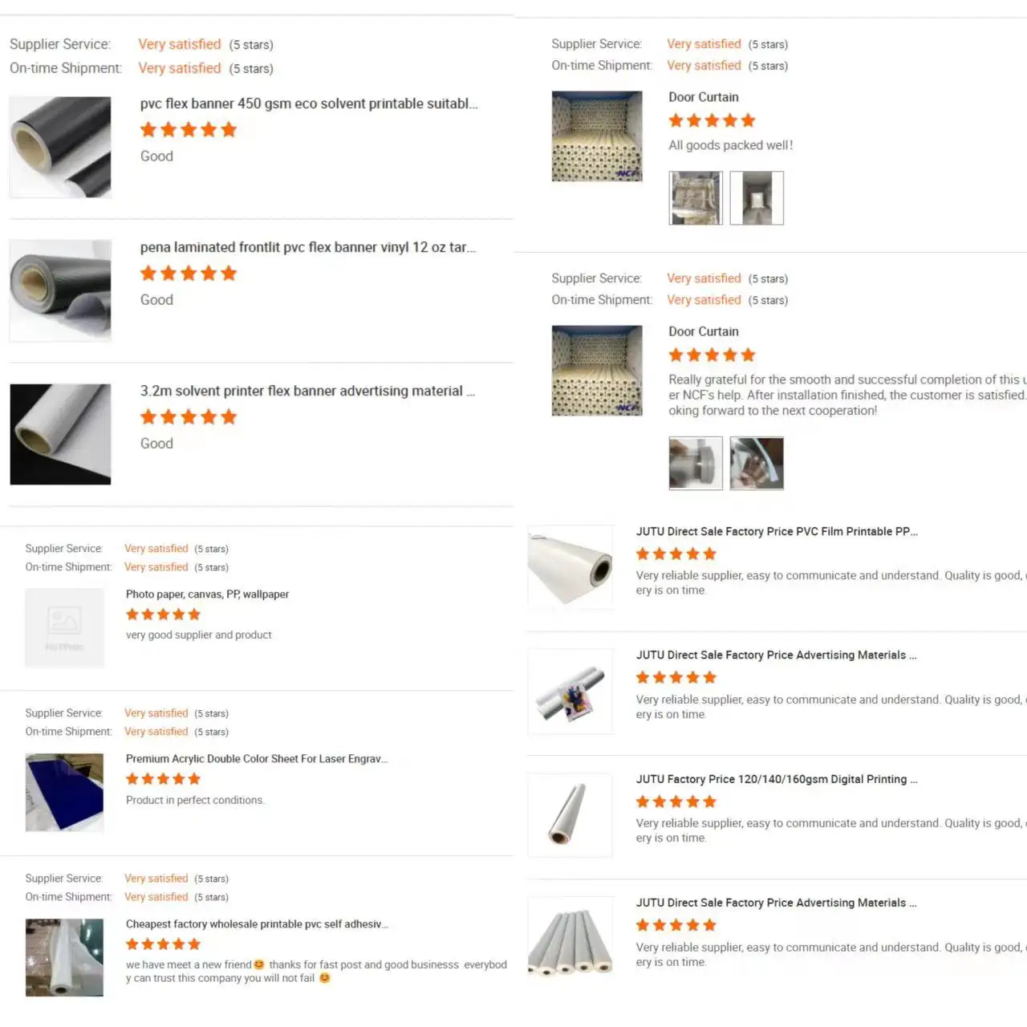
Task: Open the pena laminated frontlit pvc flex banner link
Action: (x=308, y=247)
